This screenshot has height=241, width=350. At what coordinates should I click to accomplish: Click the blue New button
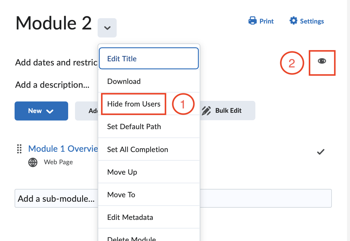[x=35, y=111]
